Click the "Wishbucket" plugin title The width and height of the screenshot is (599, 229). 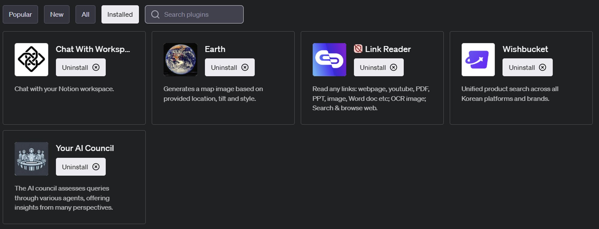(525, 49)
